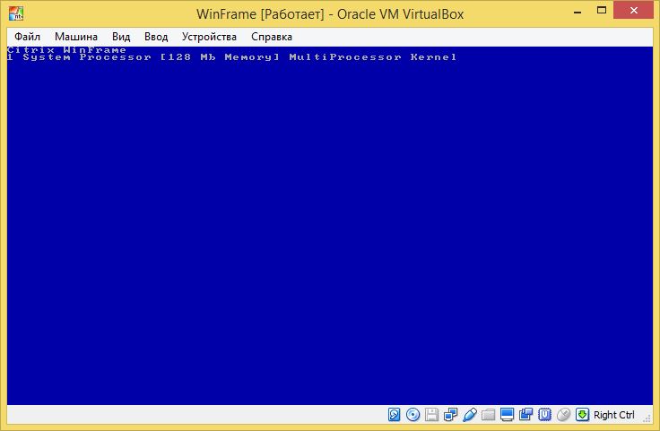The height and width of the screenshot is (431, 660).
Task: Click the optical disc drive icon
Action: click(412, 415)
